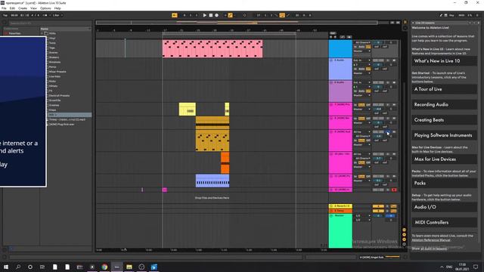484x272 pixels.
Task: Open the MIDI Controllers lesson
Action: point(444,222)
